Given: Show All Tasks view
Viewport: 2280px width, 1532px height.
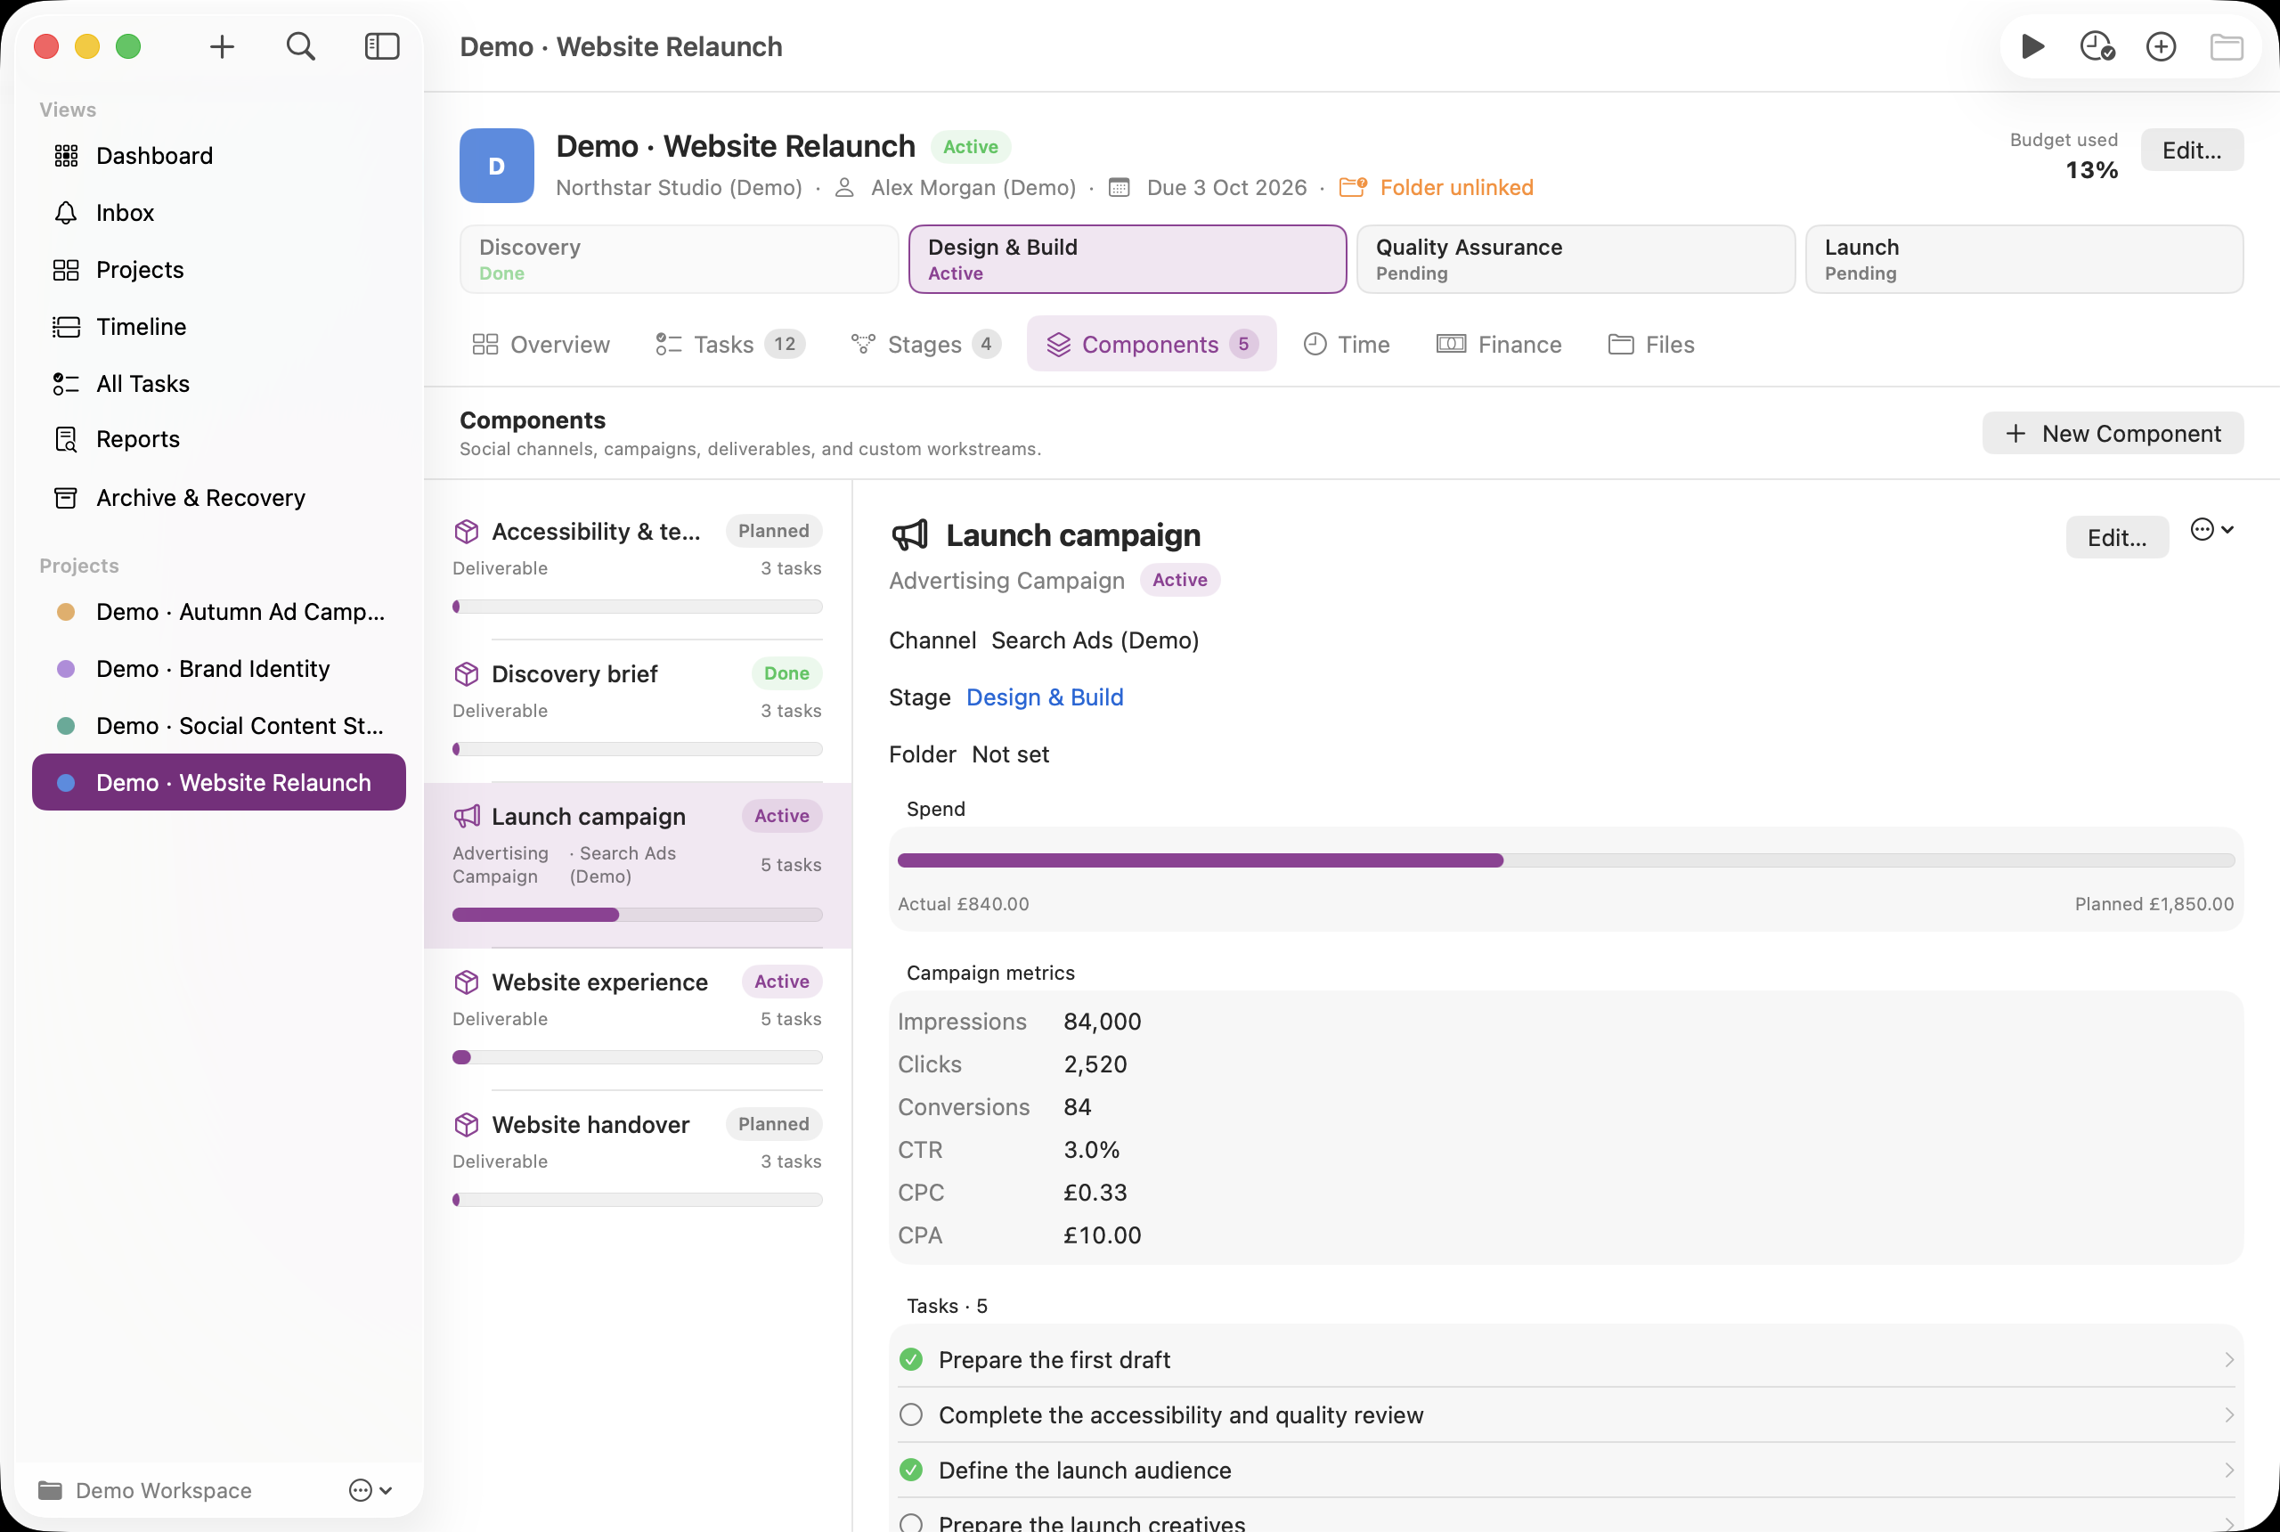Looking at the screenshot, I should [219, 383].
